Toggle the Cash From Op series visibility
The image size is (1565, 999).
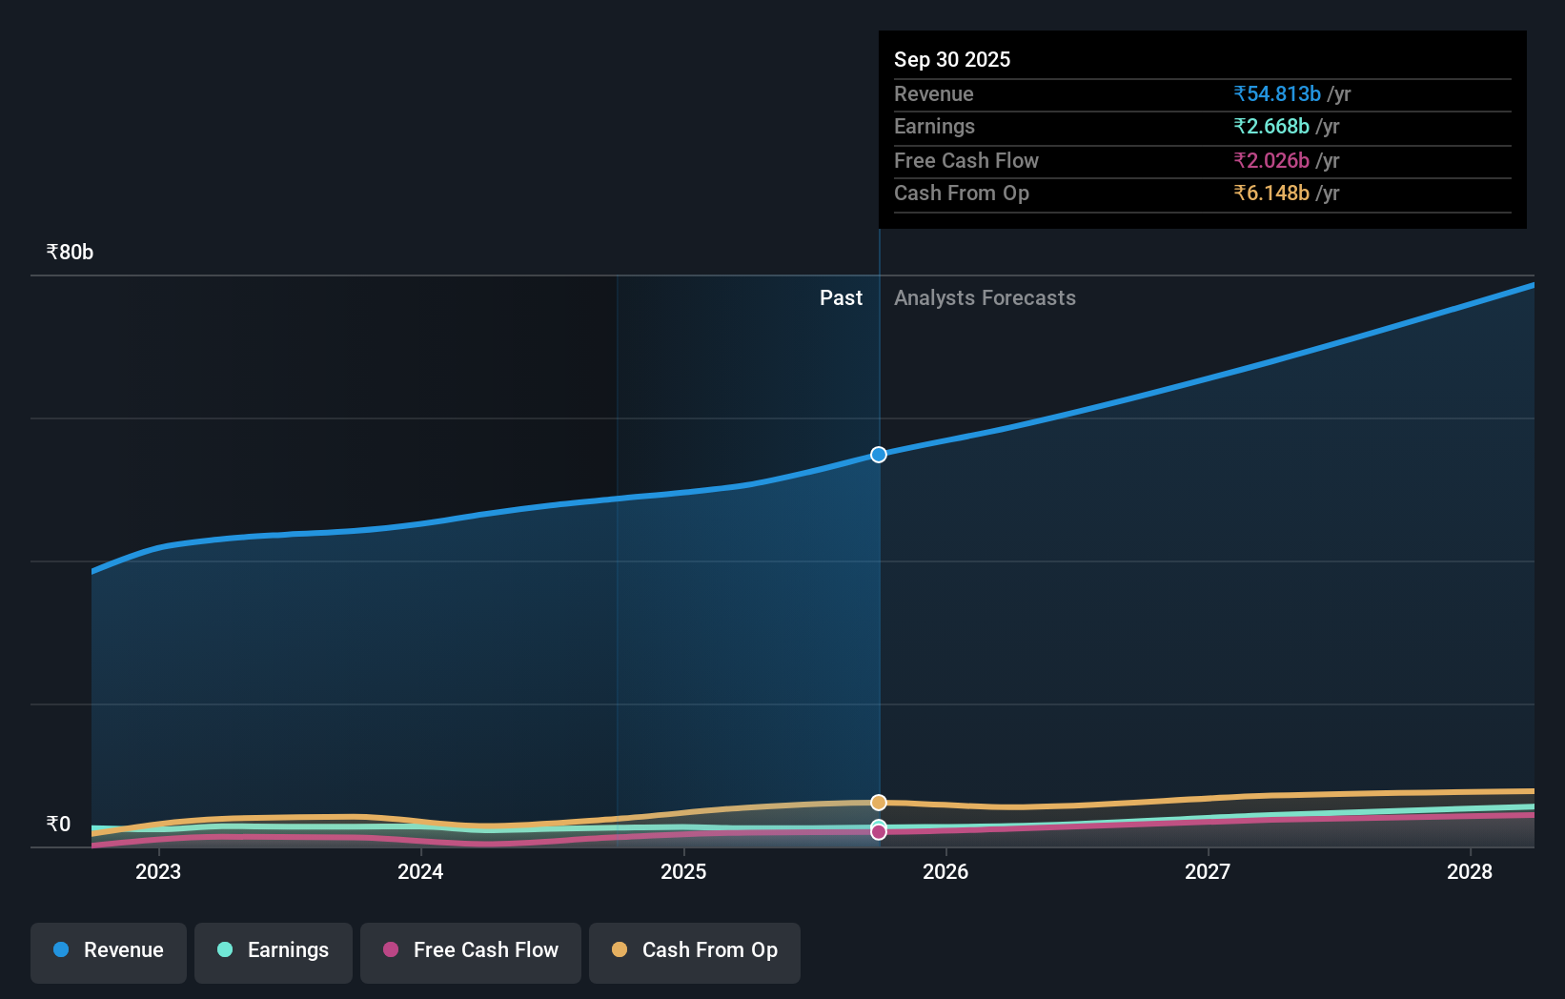[695, 951]
